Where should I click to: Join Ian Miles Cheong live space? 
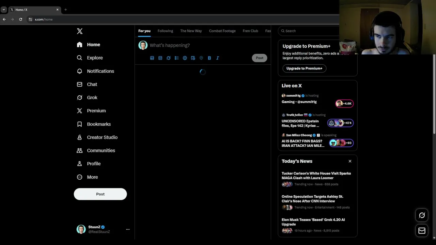tap(317, 141)
